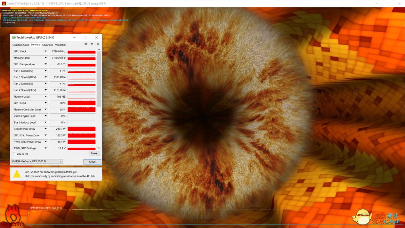Open the Fan 1 Speed (RPM) dropdown
Image resolution: width=405 pixels, height=228 pixels.
point(45,77)
